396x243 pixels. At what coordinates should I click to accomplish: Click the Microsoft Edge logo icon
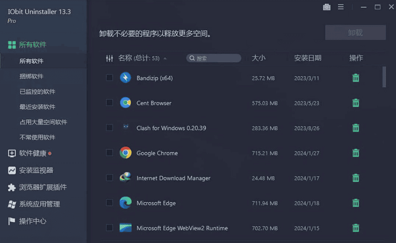point(126,203)
